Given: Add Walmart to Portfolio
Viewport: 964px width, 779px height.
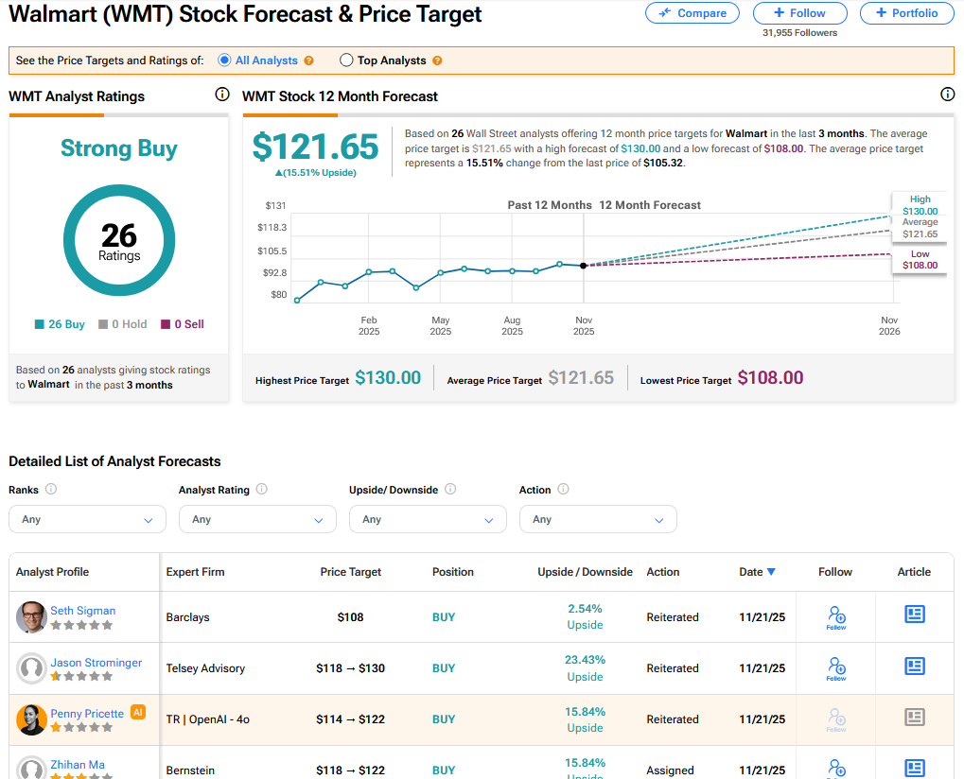Looking at the screenshot, I should pos(906,13).
